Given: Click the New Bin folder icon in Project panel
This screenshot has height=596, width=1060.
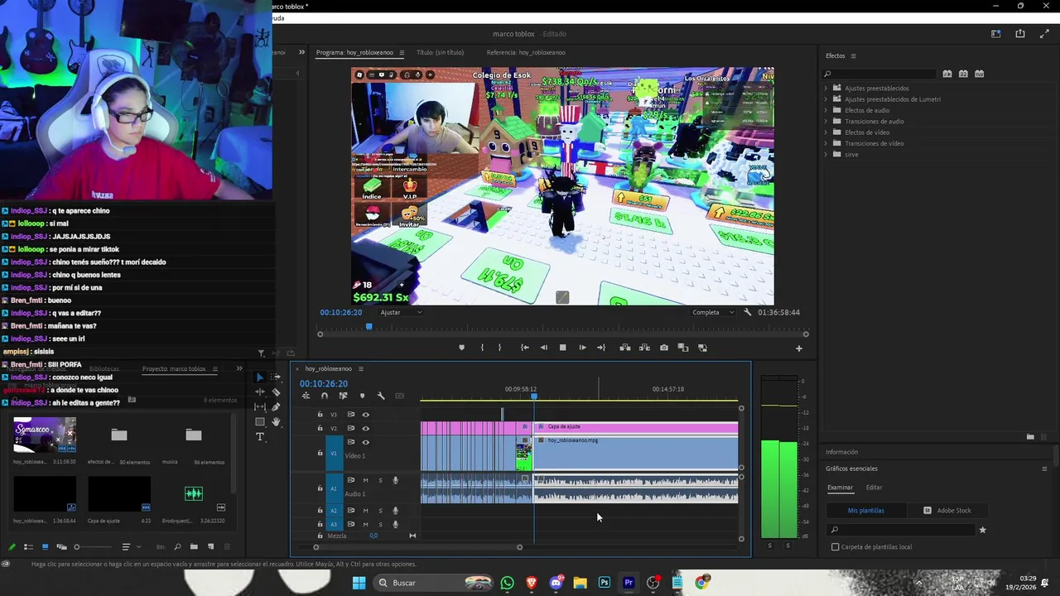Looking at the screenshot, I should 194,546.
